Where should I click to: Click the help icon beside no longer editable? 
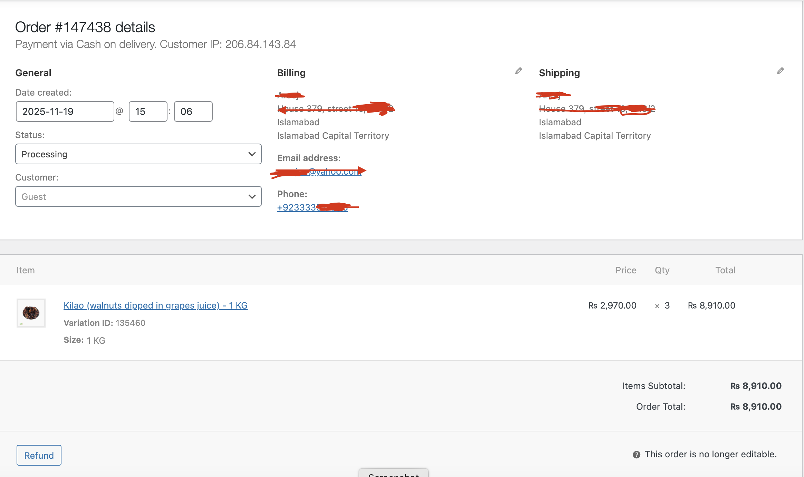coord(636,455)
